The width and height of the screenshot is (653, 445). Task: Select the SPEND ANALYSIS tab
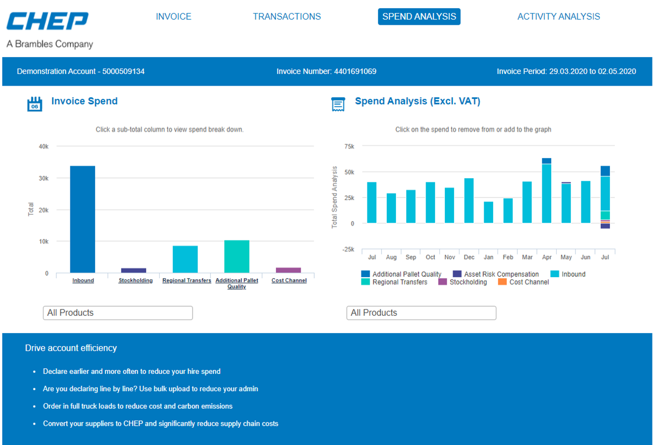coord(419,17)
